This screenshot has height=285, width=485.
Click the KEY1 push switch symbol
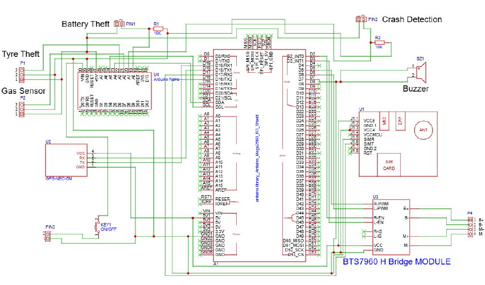97,228
